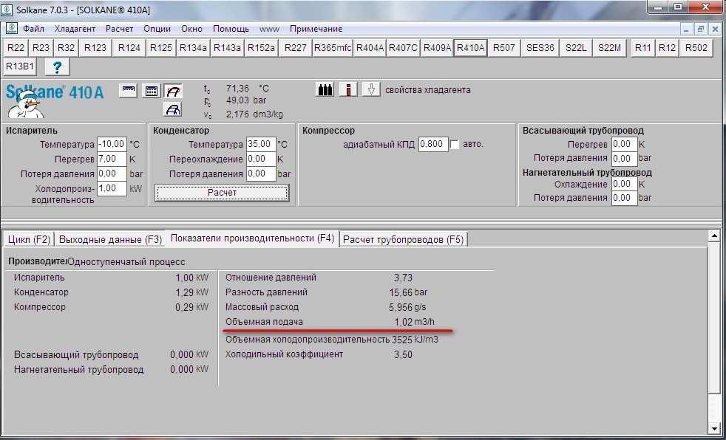Select refrigerant S22L
Screen dimensions: 726x440
tap(576, 47)
